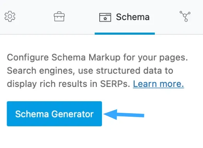This screenshot has width=203, height=148.
Task: Open the Social network nodes tab
Action: pos(185,16)
